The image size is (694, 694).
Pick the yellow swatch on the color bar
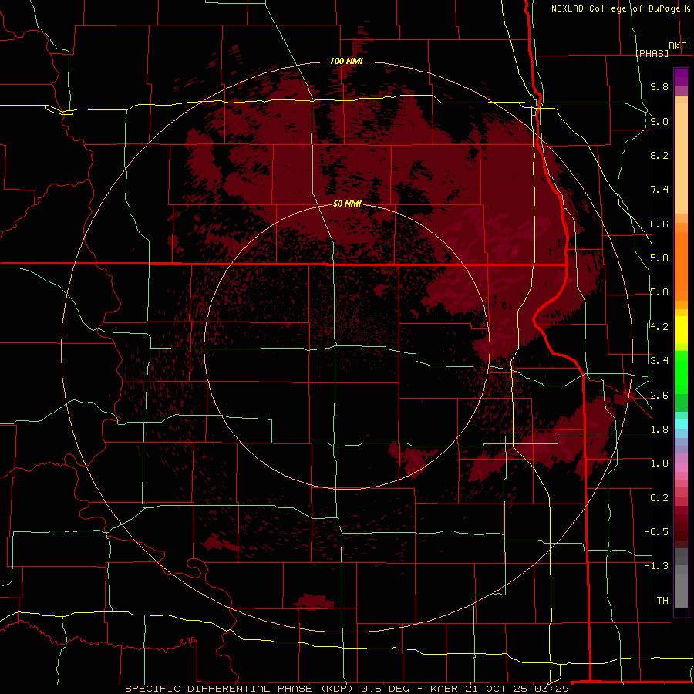[x=681, y=330]
